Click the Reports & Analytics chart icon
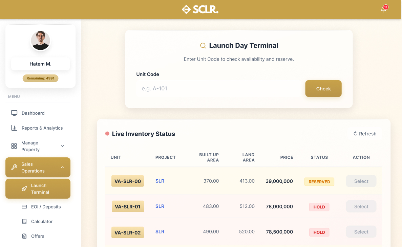The width and height of the screenshot is (402, 247). click(x=14, y=128)
